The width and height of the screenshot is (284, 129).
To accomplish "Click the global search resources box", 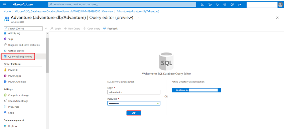I will 122,4.
